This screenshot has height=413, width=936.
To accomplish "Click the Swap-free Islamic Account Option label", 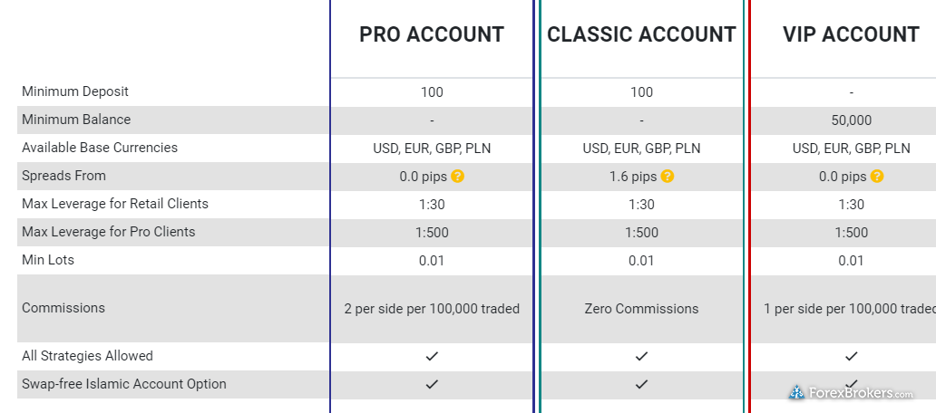I will click(x=124, y=384).
